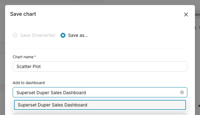Click the red required asterisk beside Chart name
Screen dimensions: 200x115
tap(35, 56)
